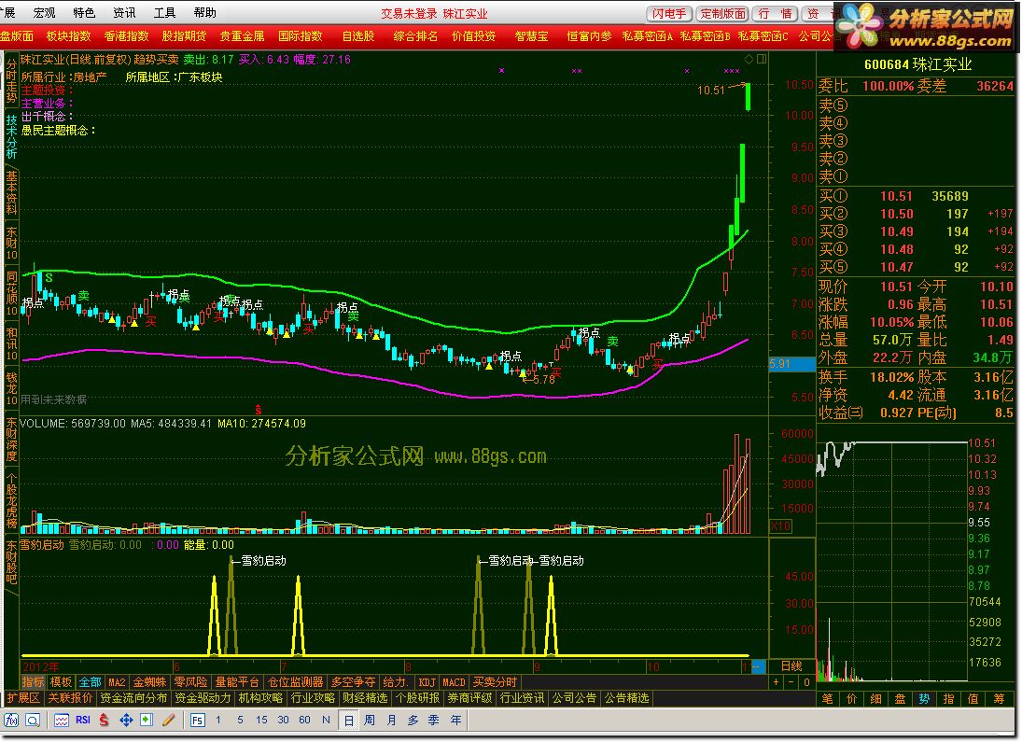Click the X10 volume scale marker
The image size is (1022, 742).
[781, 526]
